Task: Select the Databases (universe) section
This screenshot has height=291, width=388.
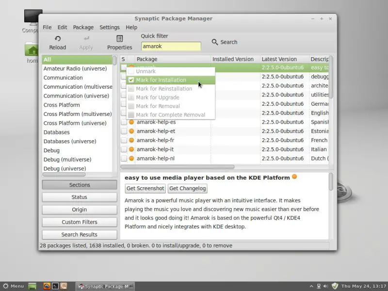Action: 77,141
